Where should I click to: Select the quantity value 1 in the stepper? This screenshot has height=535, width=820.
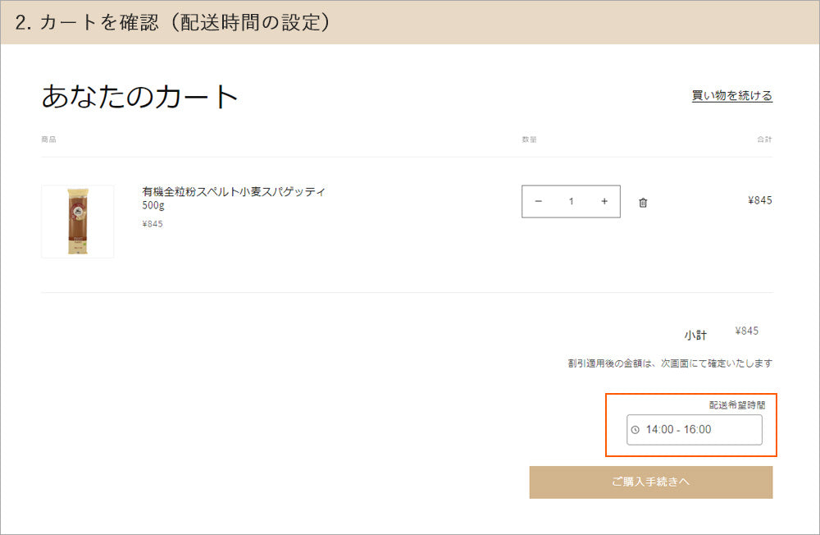(571, 201)
